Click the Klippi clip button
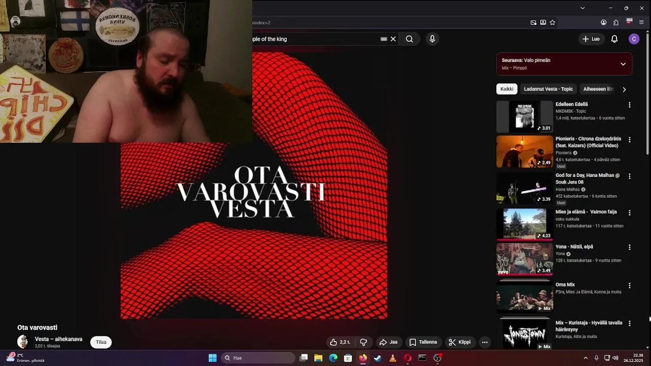Image resolution: width=651 pixels, height=366 pixels. pyautogui.click(x=459, y=342)
